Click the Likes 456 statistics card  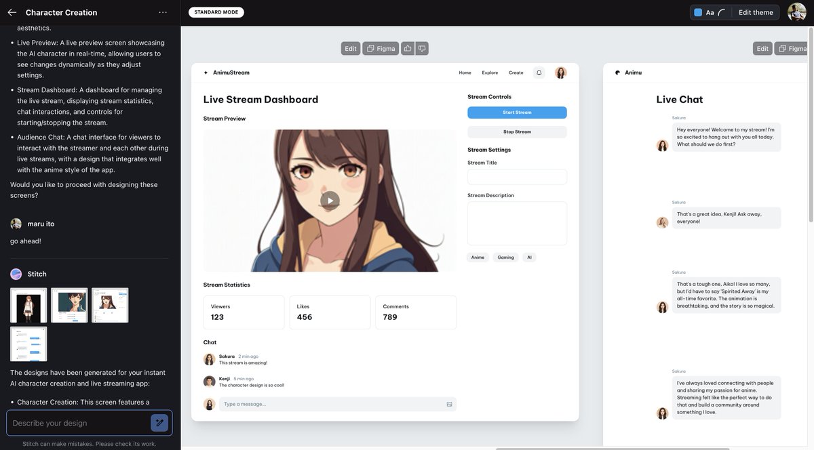(330, 312)
